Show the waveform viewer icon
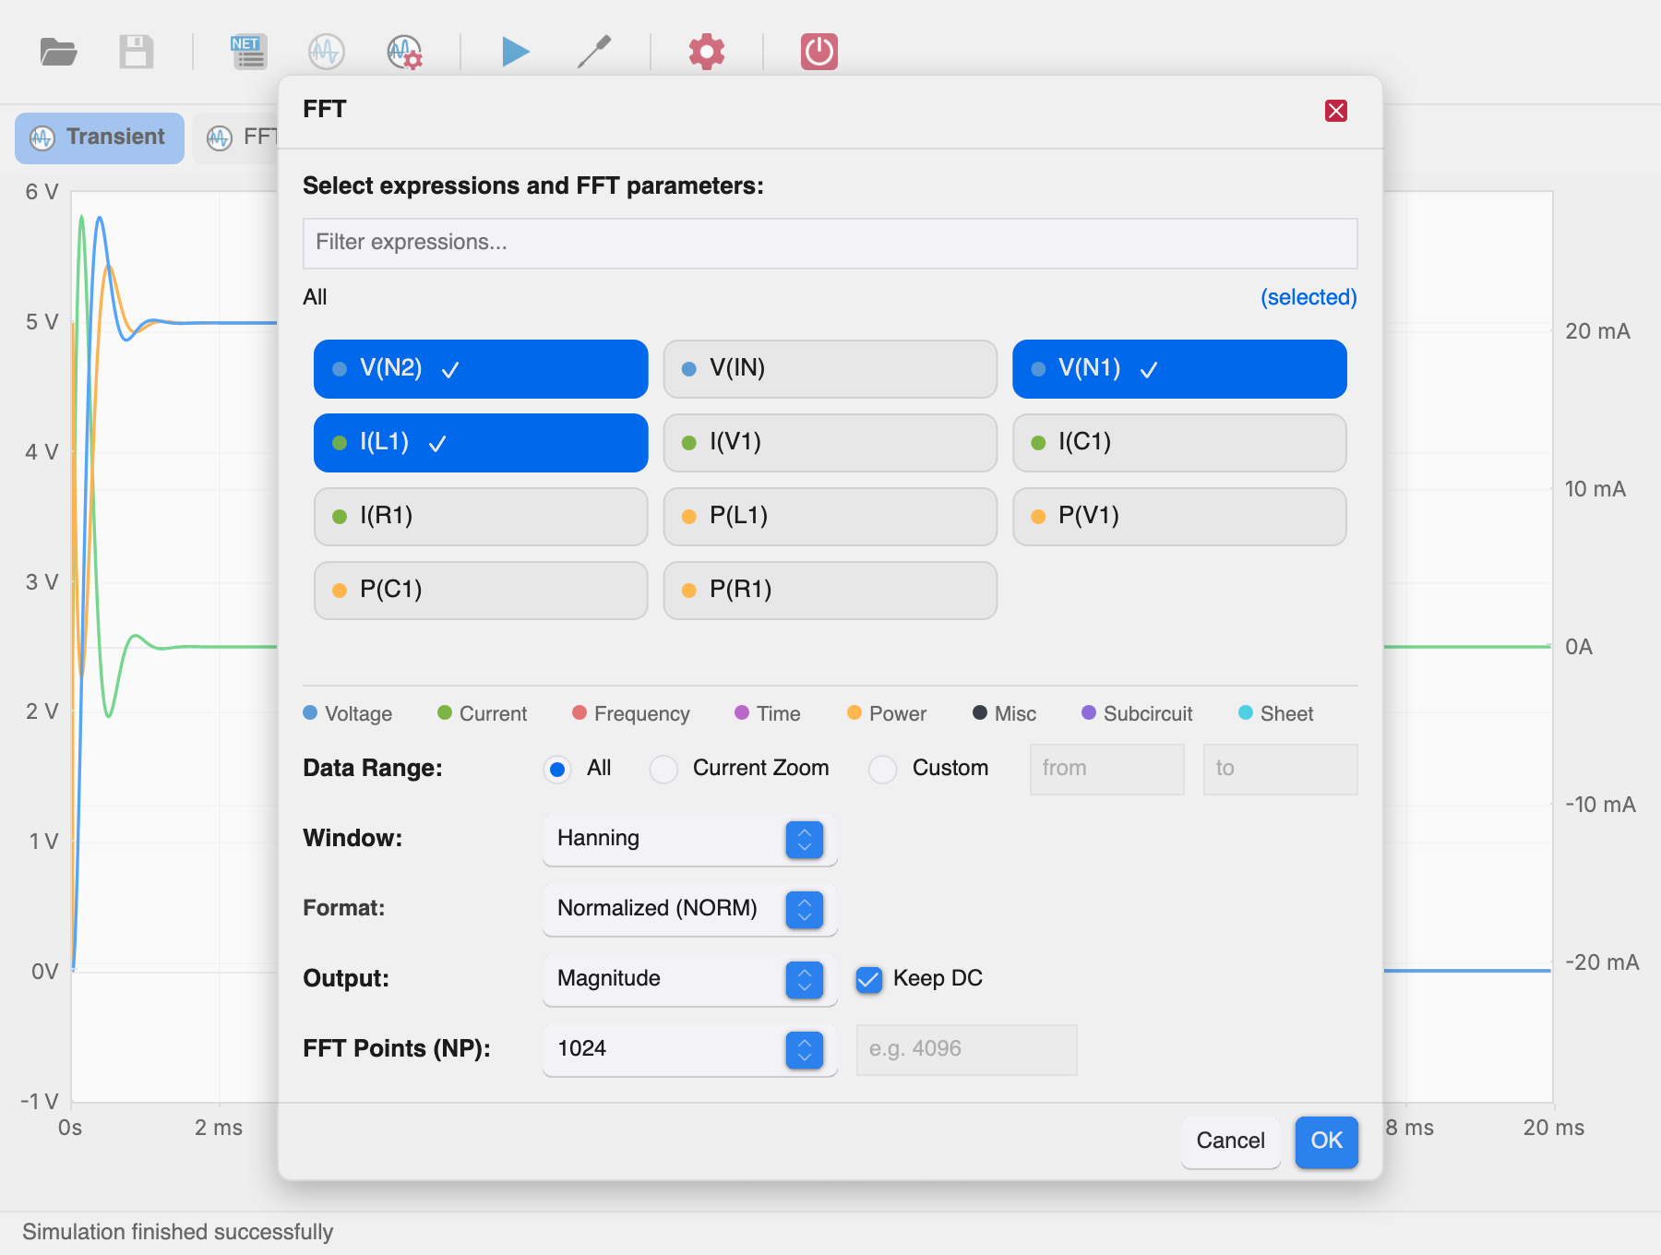The width and height of the screenshot is (1661, 1255). (x=327, y=52)
